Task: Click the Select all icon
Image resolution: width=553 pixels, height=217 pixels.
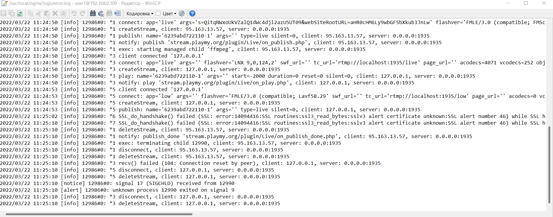Action: click(63, 13)
